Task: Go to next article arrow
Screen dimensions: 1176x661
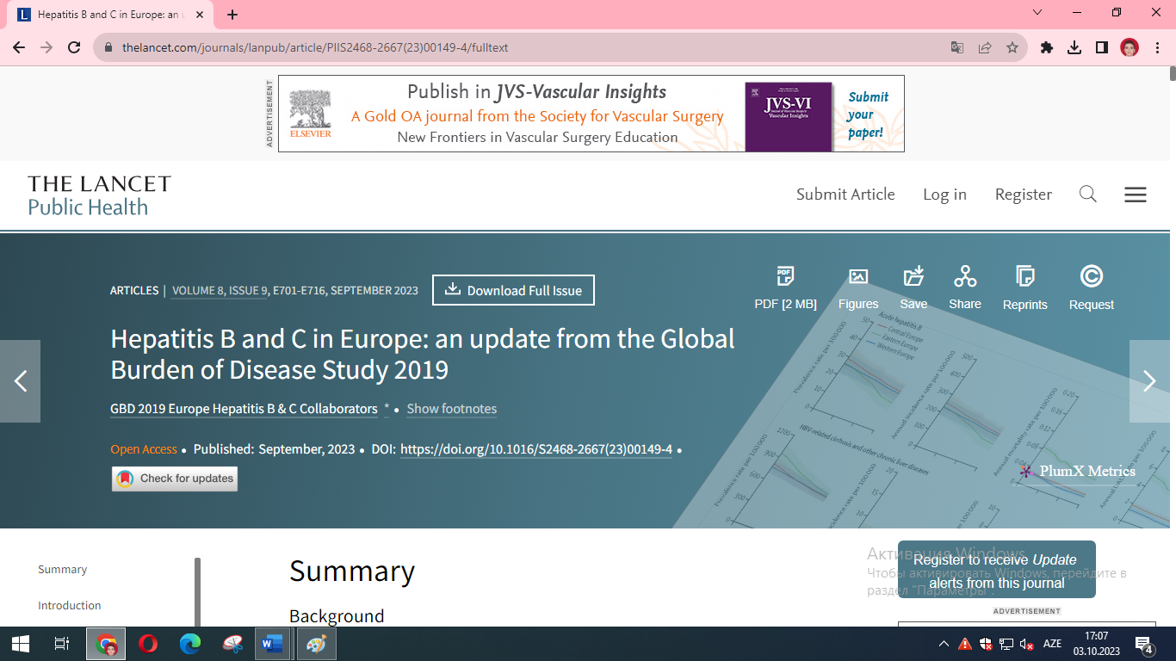Action: point(1148,381)
